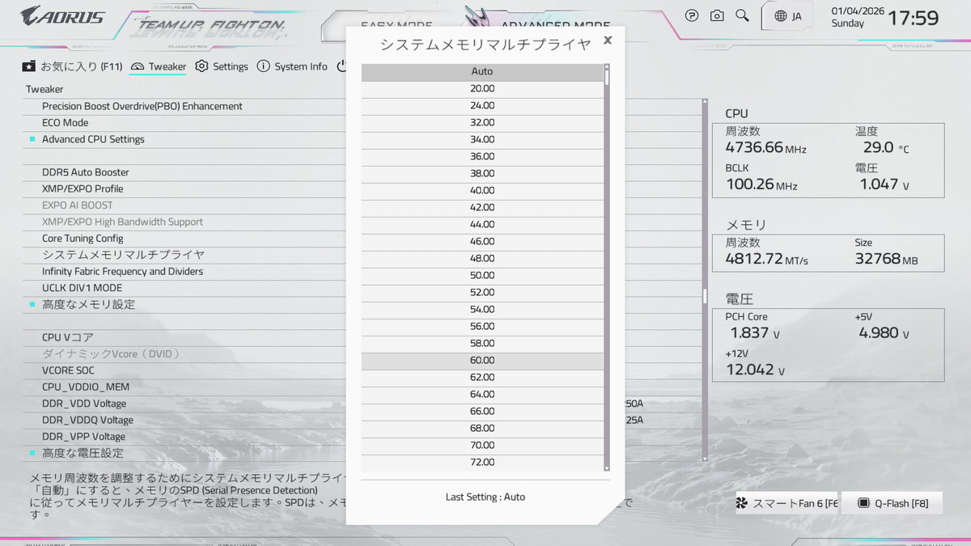Open search with the magnifier icon
The width and height of the screenshot is (971, 546).
coord(742,15)
